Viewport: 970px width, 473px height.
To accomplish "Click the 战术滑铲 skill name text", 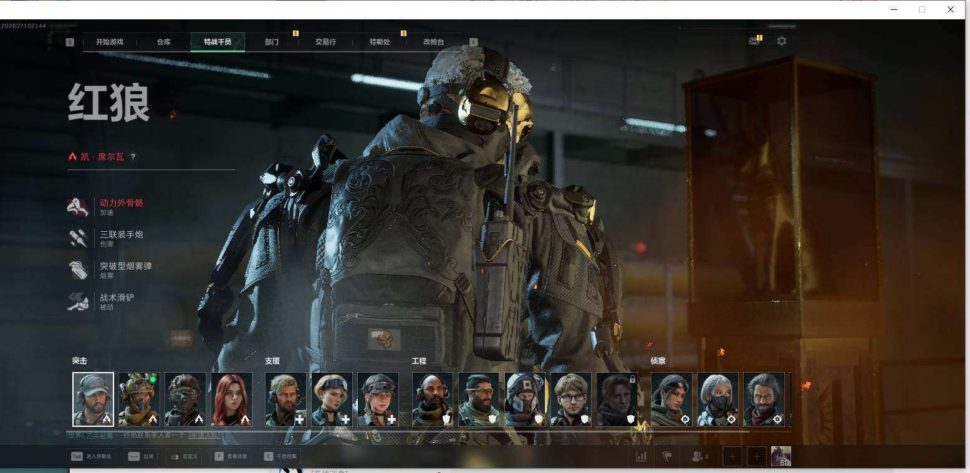I will 117,297.
